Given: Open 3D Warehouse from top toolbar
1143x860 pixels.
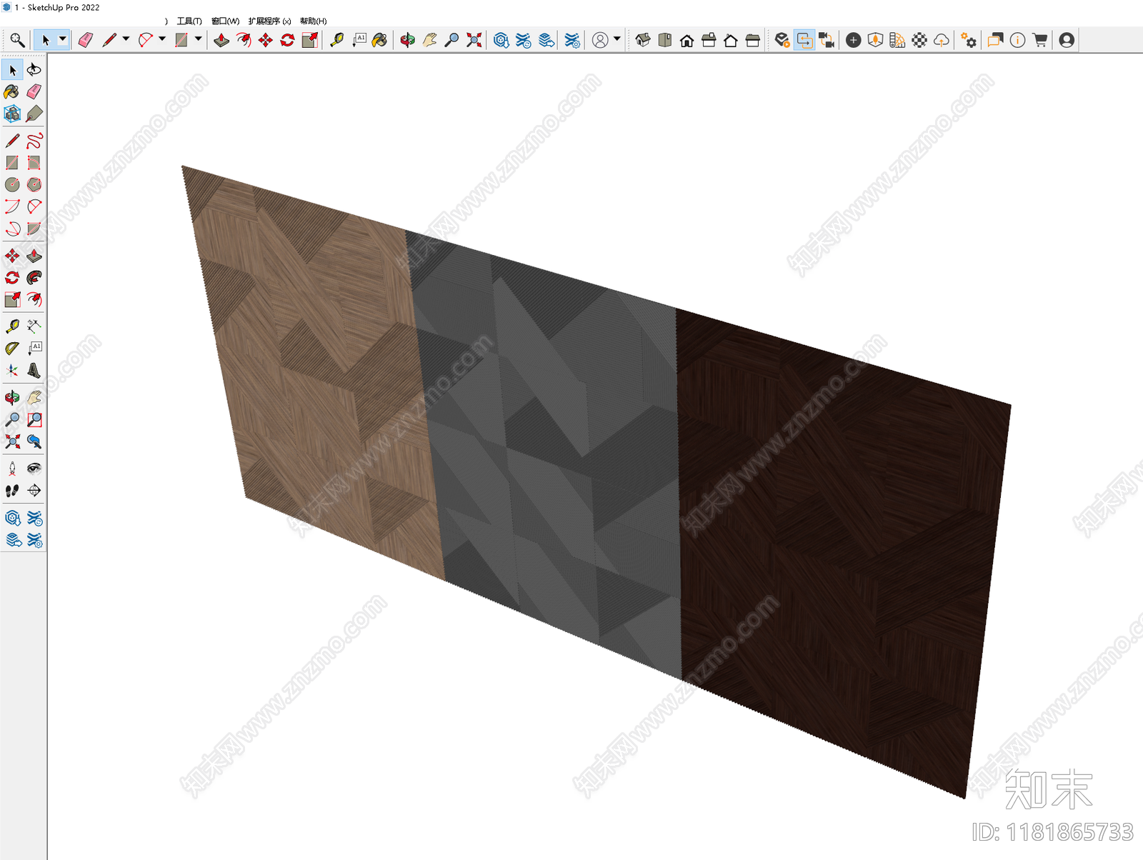Looking at the screenshot, I should click(x=501, y=40).
